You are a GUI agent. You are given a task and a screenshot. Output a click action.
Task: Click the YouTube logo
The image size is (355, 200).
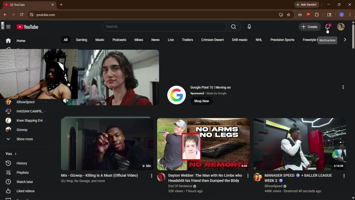27,27
